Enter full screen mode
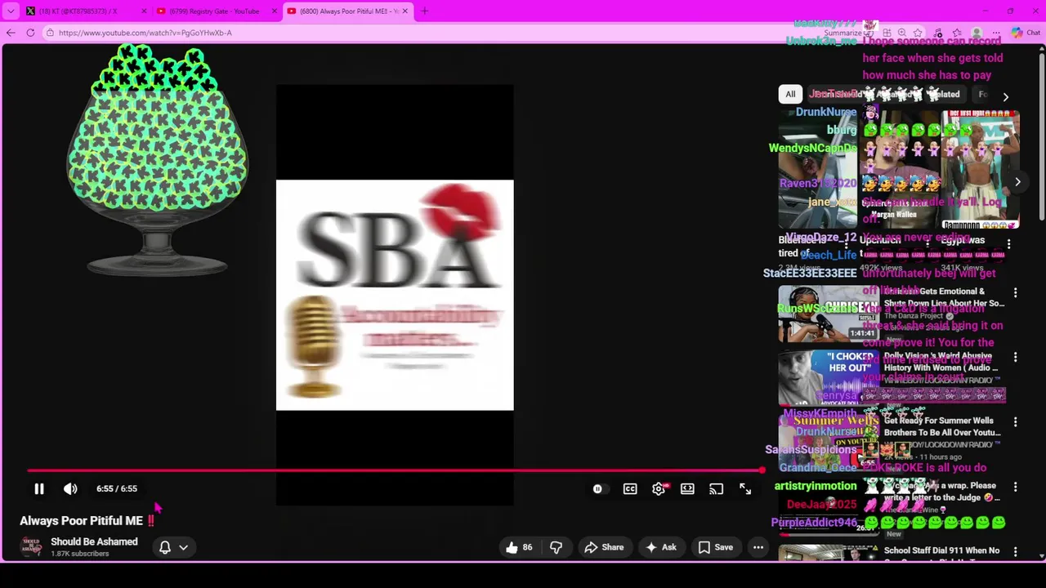The height and width of the screenshot is (588, 1046). tap(745, 488)
